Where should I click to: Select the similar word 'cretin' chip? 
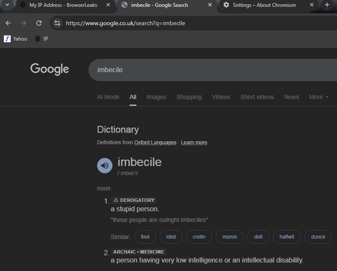[x=199, y=237]
